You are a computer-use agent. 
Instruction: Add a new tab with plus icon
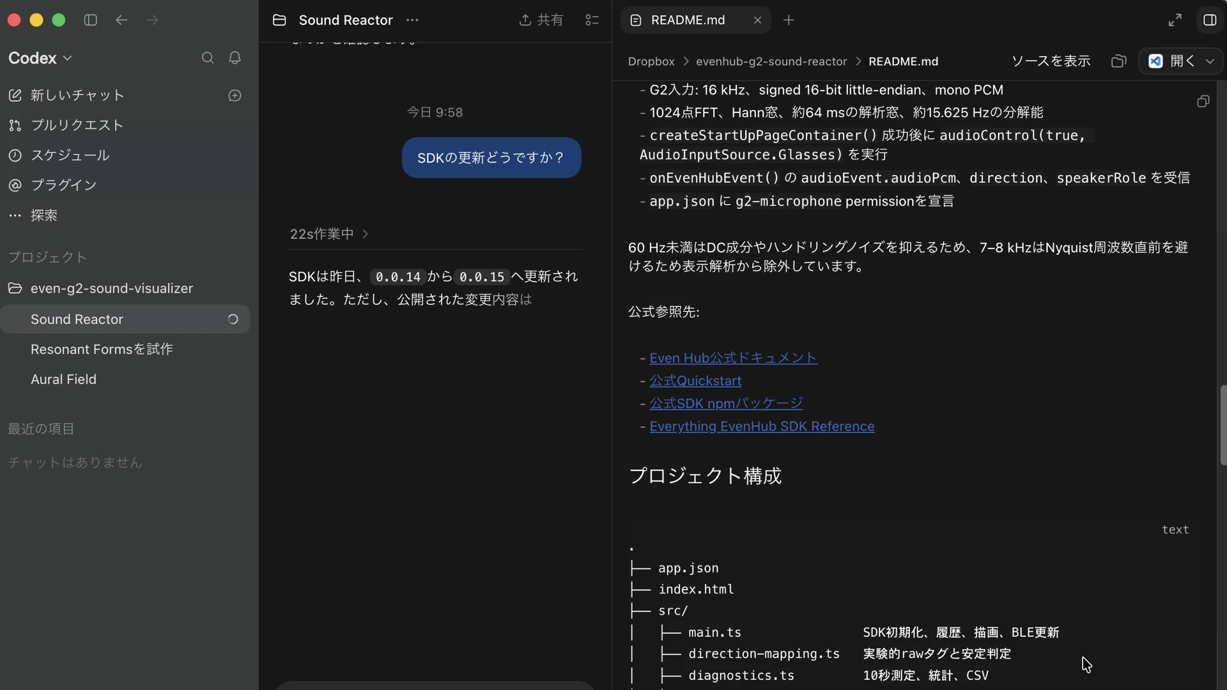click(x=789, y=20)
